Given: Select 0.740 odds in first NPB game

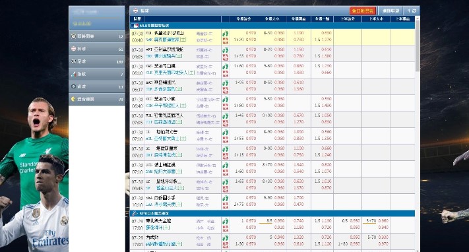Looking at the screenshot, I should tap(299, 220).
